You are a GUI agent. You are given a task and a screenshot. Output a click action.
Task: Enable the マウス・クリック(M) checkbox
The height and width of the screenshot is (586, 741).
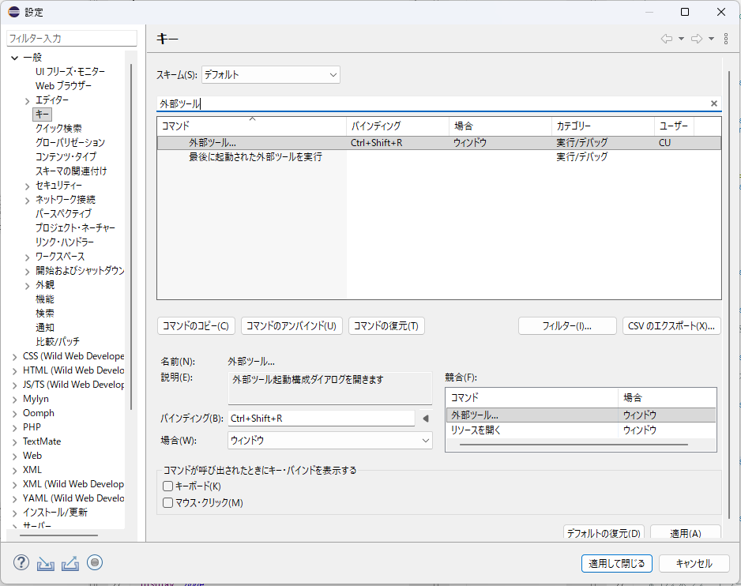click(167, 502)
